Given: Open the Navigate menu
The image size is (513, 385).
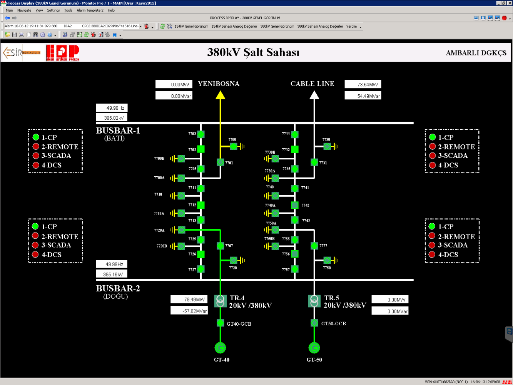Looking at the screenshot, I should [x=24, y=10].
